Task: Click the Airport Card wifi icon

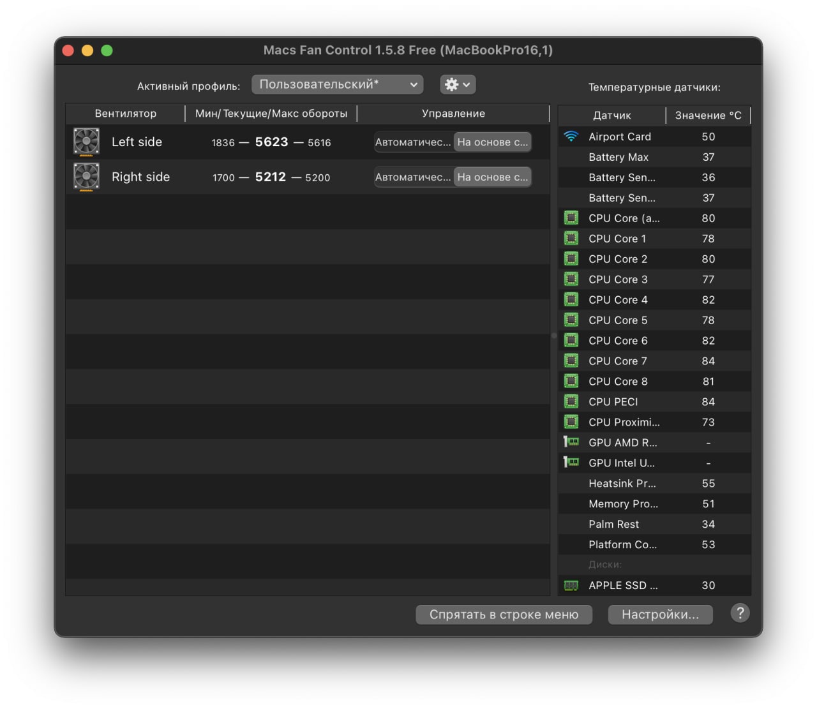Action: pos(571,137)
